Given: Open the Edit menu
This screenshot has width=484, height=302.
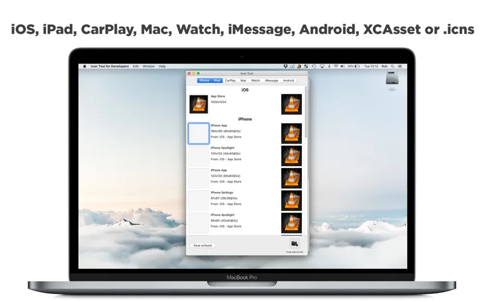Looking at the screenshot, I should click(136, 66).
